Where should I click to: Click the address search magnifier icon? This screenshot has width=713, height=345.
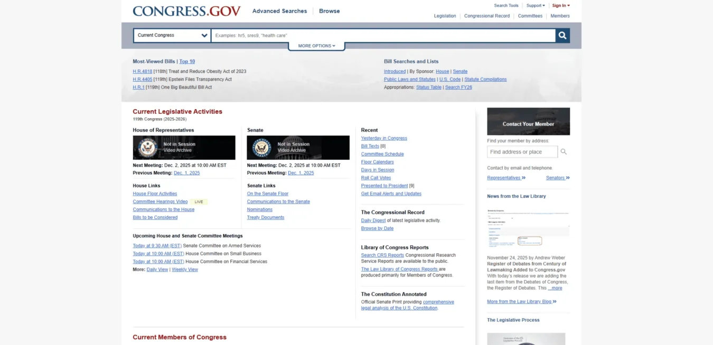564,152
